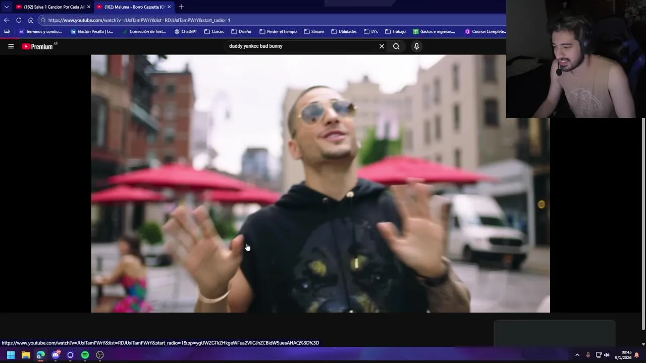Open the notifications bell in the tray
Image resolution: width=646 pixels, height=363 pixels.
pyautogui.click(x=637, y=355)
